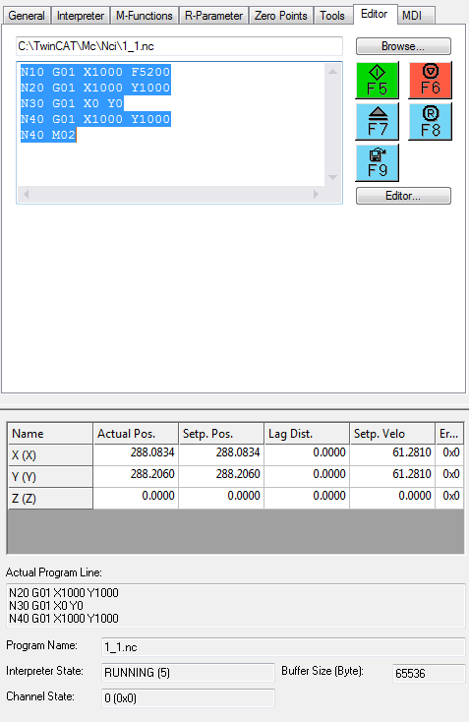Viewport: 469px width, 722px height.
Task: Select the X (X) axis row header
Action: (50, 454)
